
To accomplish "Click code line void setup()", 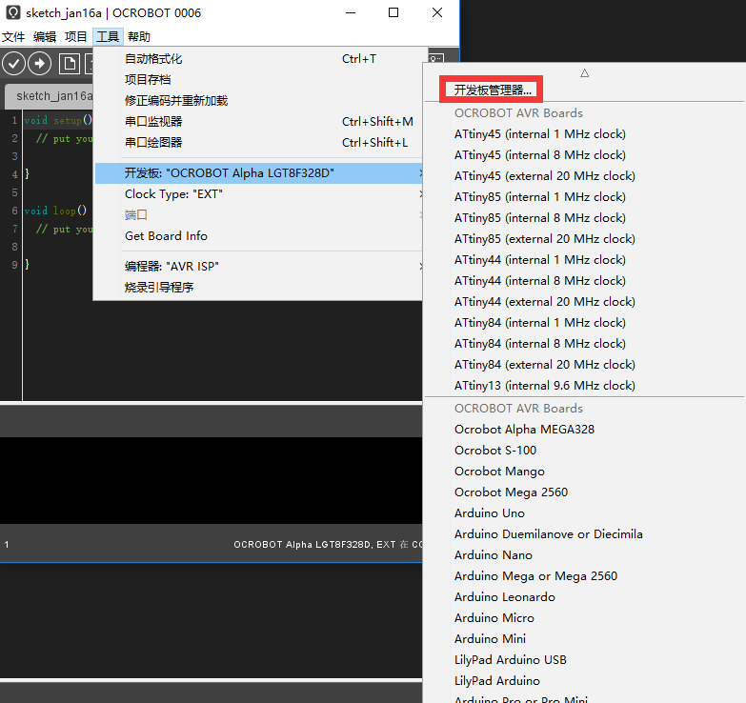I will pyautogui.click(x=58, y=120).
